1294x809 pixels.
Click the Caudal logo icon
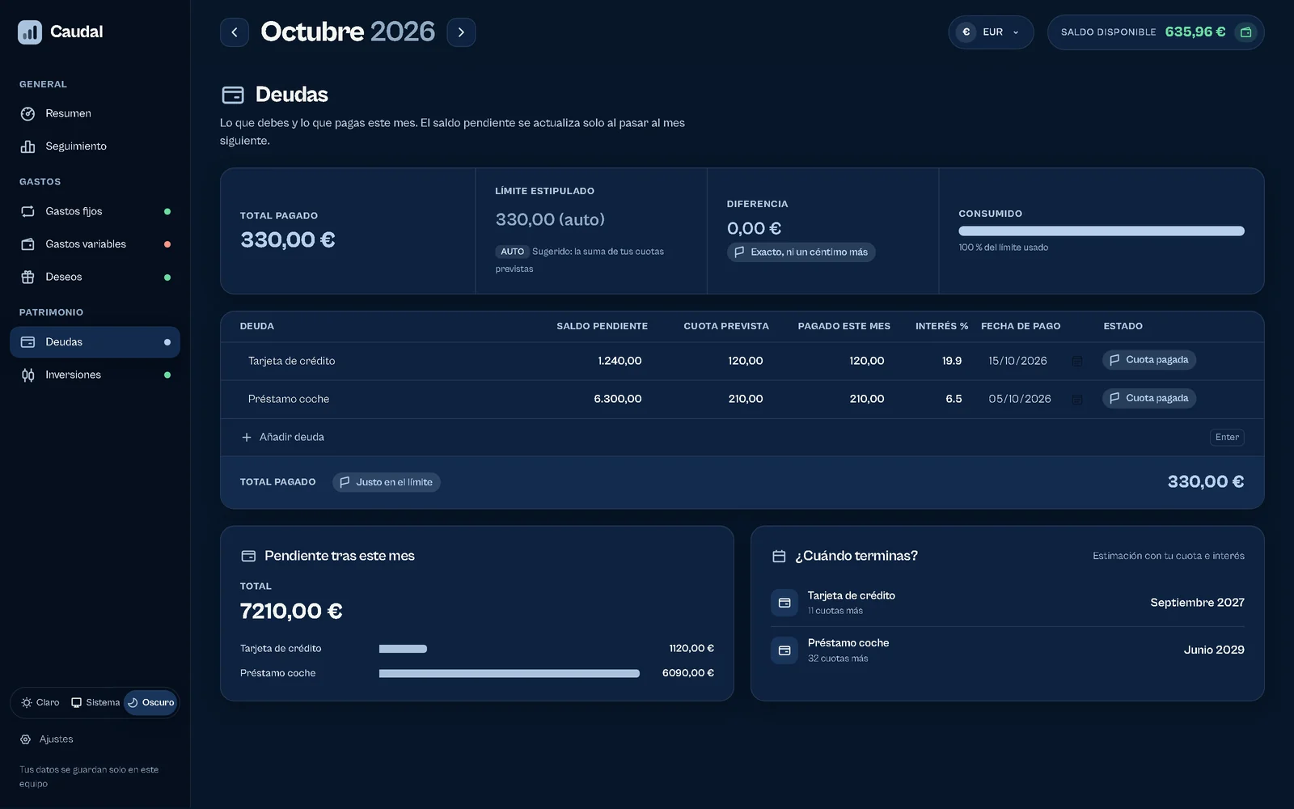coord(30,32)
